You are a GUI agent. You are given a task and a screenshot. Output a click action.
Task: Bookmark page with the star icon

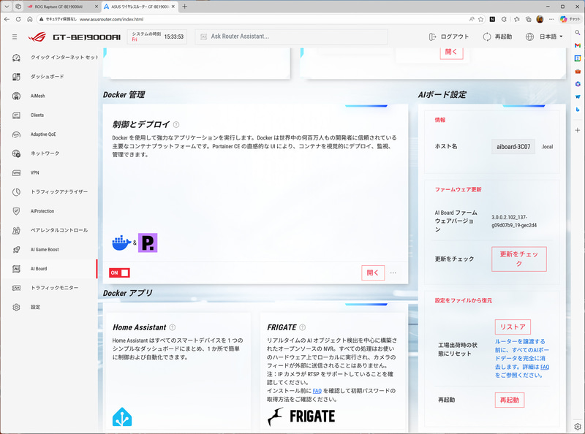[481, 19]
